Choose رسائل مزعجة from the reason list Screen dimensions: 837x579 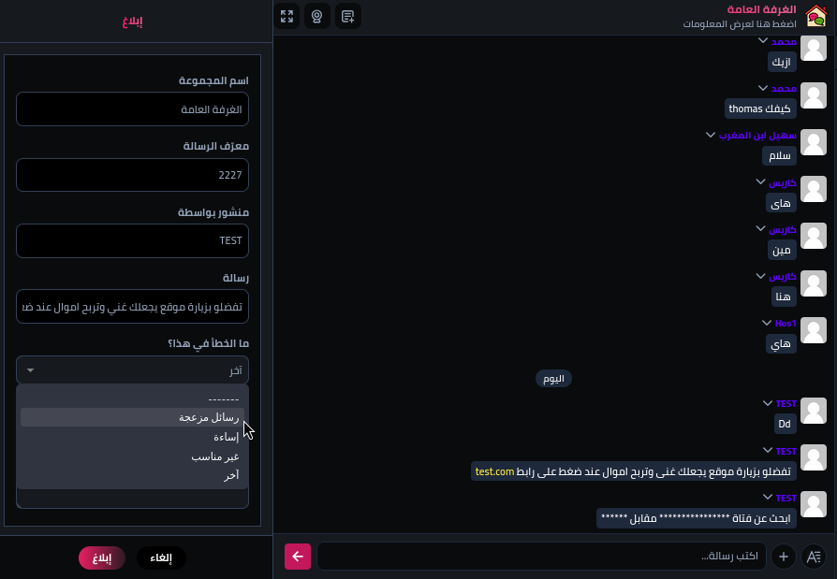pyautogui.click(x=132, y=417)
